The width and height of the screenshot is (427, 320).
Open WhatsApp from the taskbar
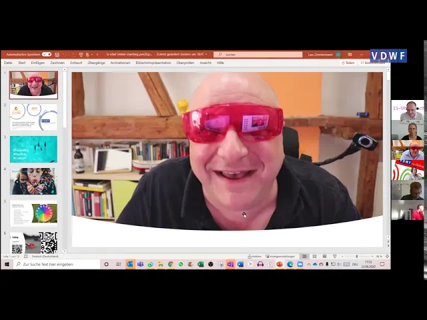(181, 264)
